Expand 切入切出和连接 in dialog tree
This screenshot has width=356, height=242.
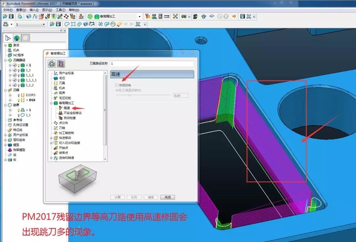(51, 143)
